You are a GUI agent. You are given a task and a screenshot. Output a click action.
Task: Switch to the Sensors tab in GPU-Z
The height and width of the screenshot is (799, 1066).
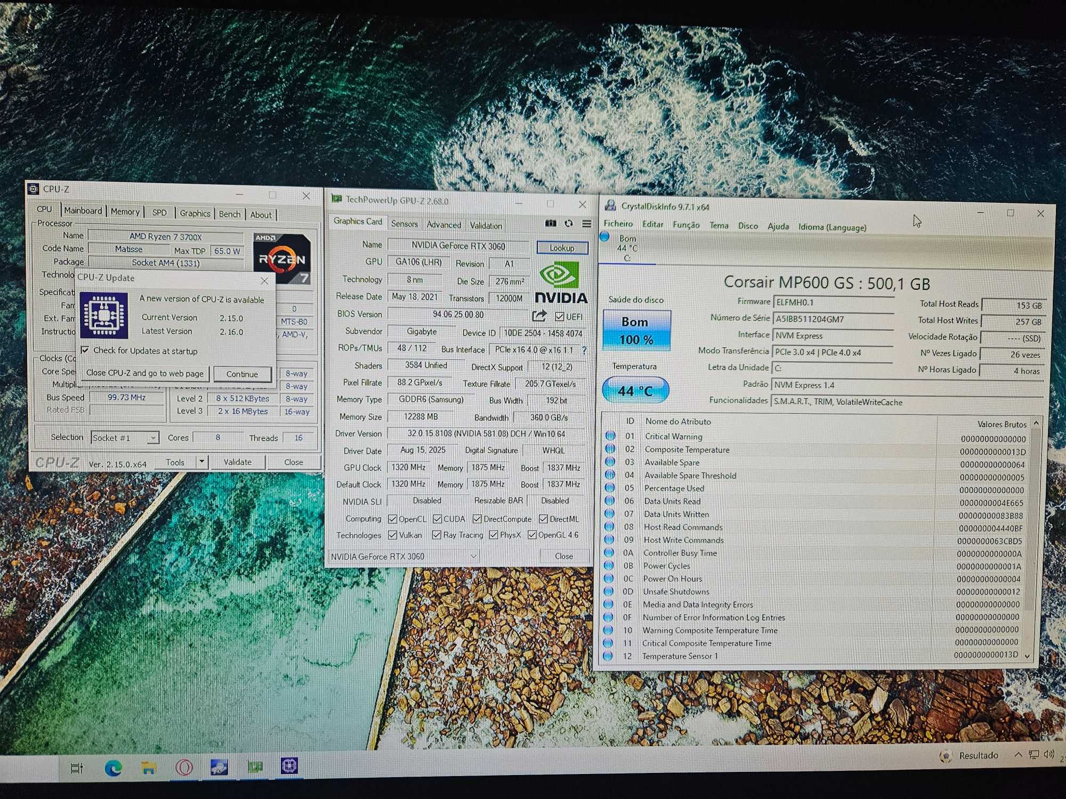click(x=405, y=224)
